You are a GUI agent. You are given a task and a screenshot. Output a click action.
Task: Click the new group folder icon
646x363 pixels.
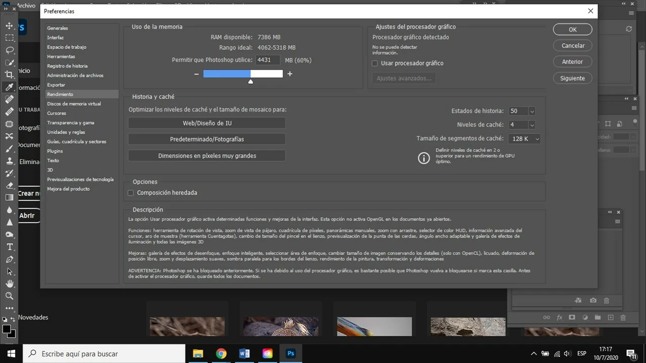598,318
